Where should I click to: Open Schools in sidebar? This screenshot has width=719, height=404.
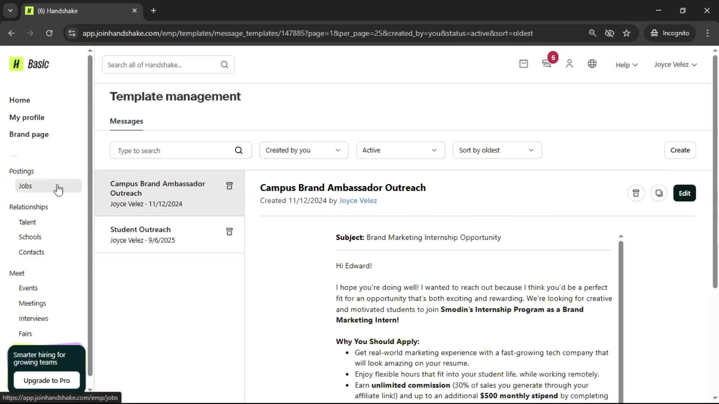coord(30,237)
